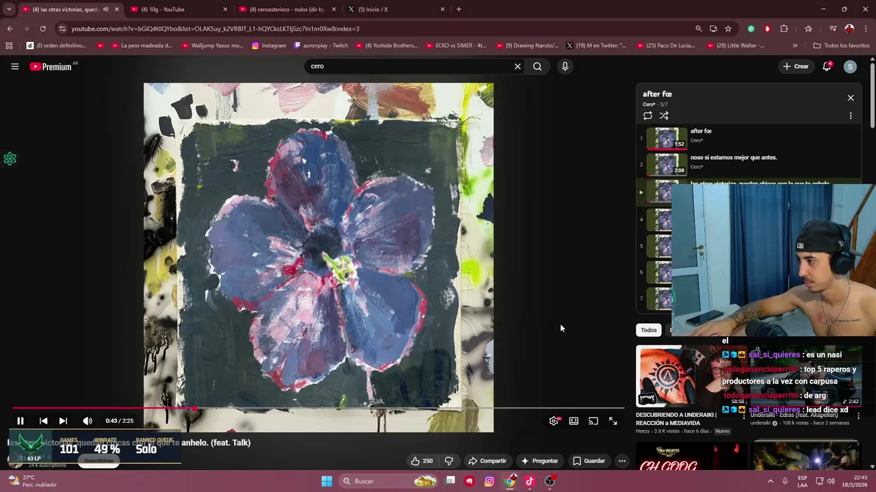This screenshot has width=876, height=492.
Task: Expand hidden bookmarks chevron
Action: point(795,46)
